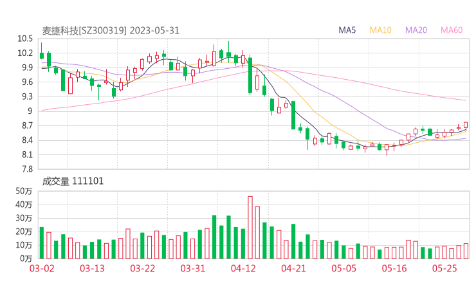
Task: Click the 05-25 date label
Action: point(444,268)
